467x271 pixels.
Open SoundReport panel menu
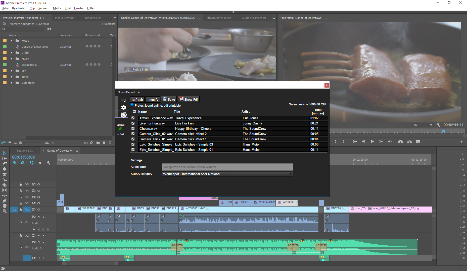138,93
